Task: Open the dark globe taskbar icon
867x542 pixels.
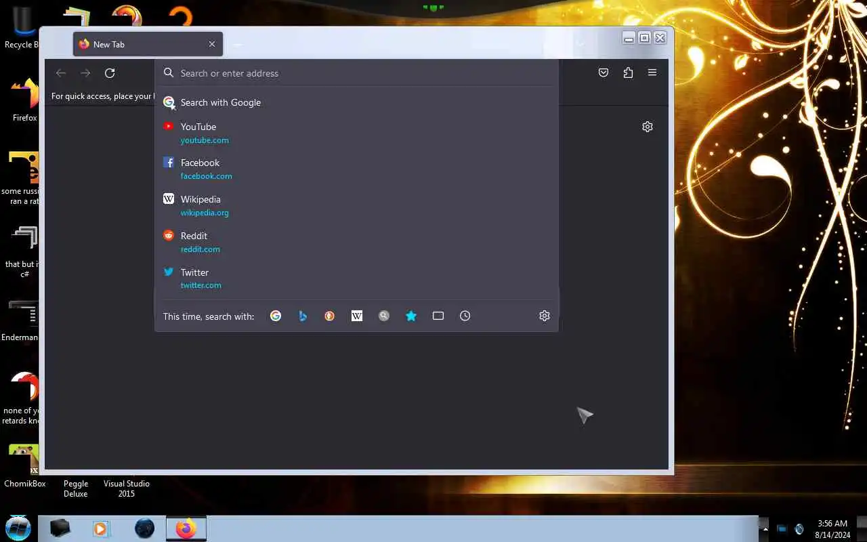Action: pyautogui.click(x=144, y=528)
